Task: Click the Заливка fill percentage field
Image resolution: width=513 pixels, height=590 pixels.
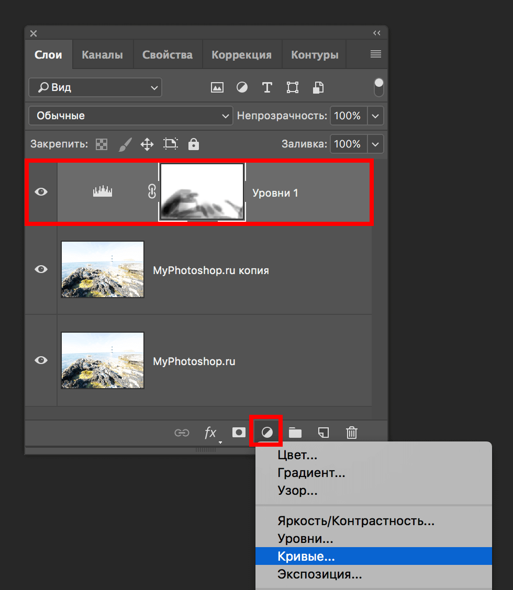Action: point(348,144)
